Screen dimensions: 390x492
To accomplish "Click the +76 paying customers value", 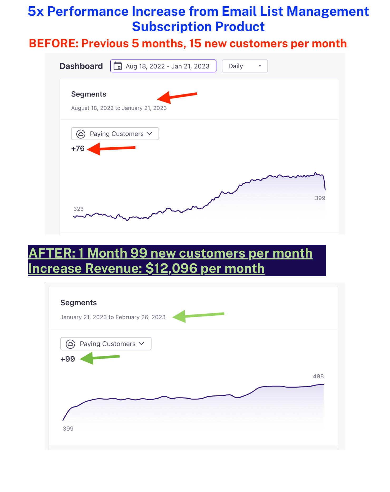I will coord(78,149).
